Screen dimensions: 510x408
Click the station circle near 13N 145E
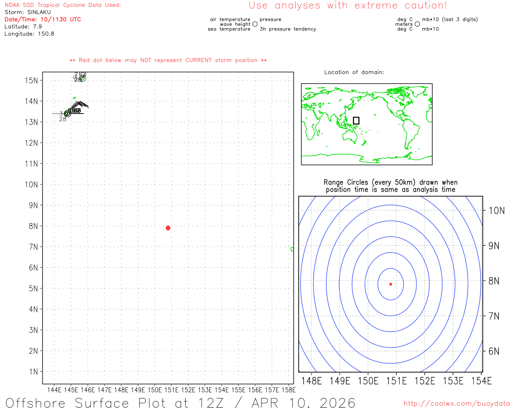(x=67, y=114)
